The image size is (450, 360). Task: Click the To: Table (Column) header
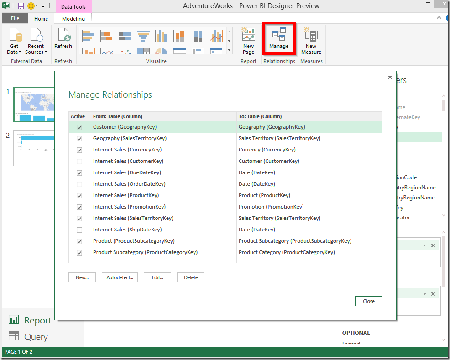pyautogui.click(x=309, y=116)
